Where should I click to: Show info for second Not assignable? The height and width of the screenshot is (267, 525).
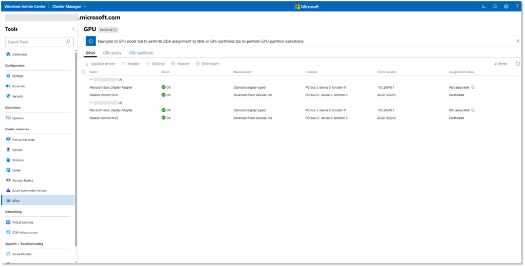(473, 110)
